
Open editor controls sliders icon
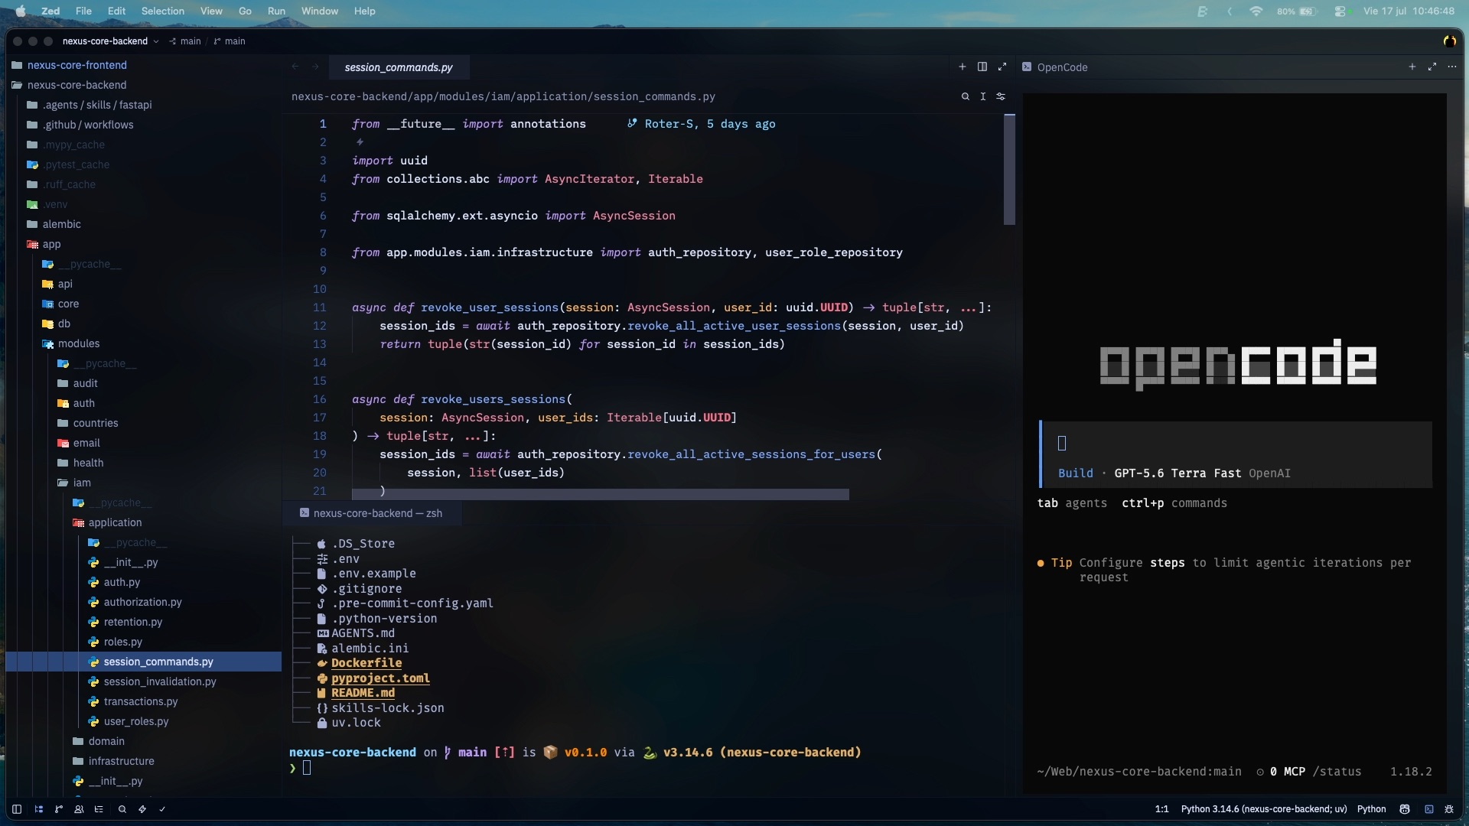click(1001, 96)
